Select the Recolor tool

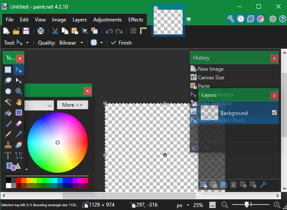click(19, 145)
